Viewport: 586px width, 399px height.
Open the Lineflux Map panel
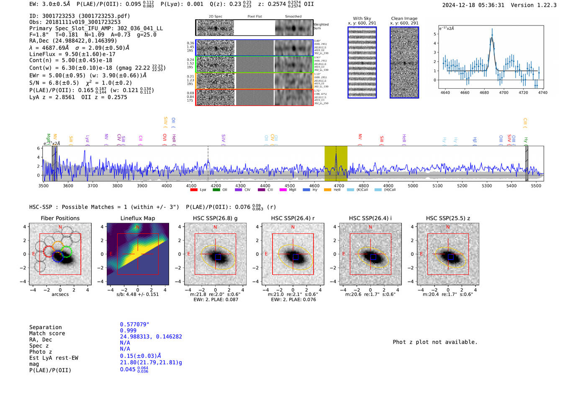pos(138,254)
